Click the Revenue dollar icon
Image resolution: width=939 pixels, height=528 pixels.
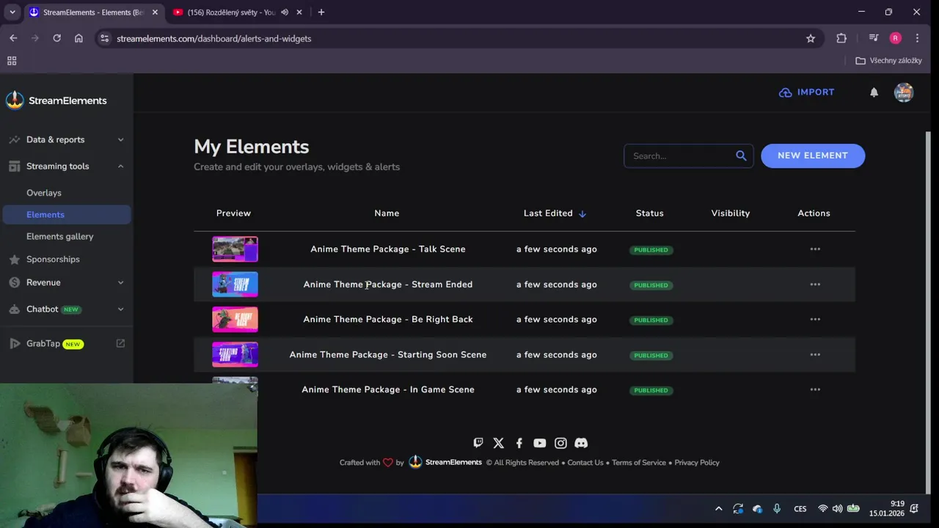(14, 282)
